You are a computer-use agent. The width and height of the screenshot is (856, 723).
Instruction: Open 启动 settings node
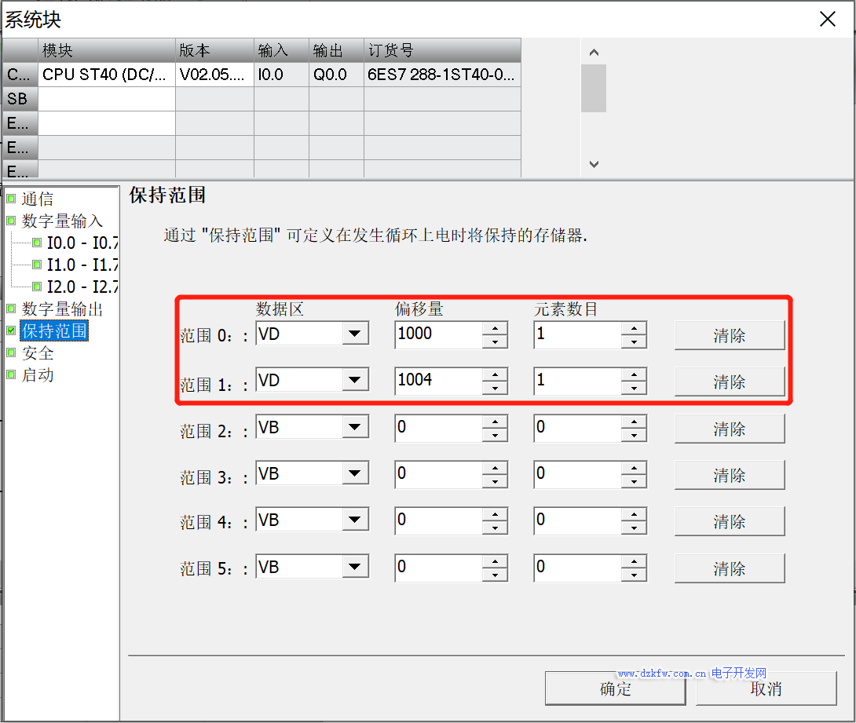coord(37,375)
